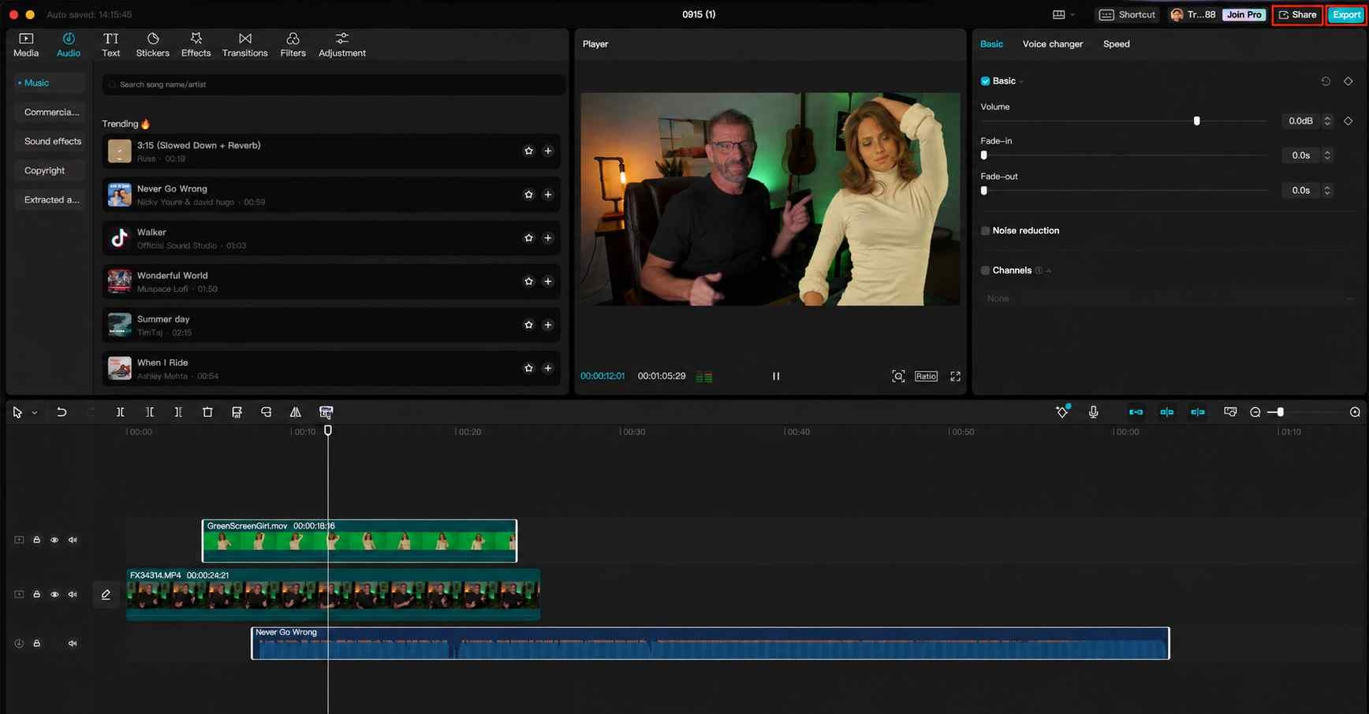Viewport: 1369px width, 714px height.
Task: Click the Export button
Action: coord(1346,14)
